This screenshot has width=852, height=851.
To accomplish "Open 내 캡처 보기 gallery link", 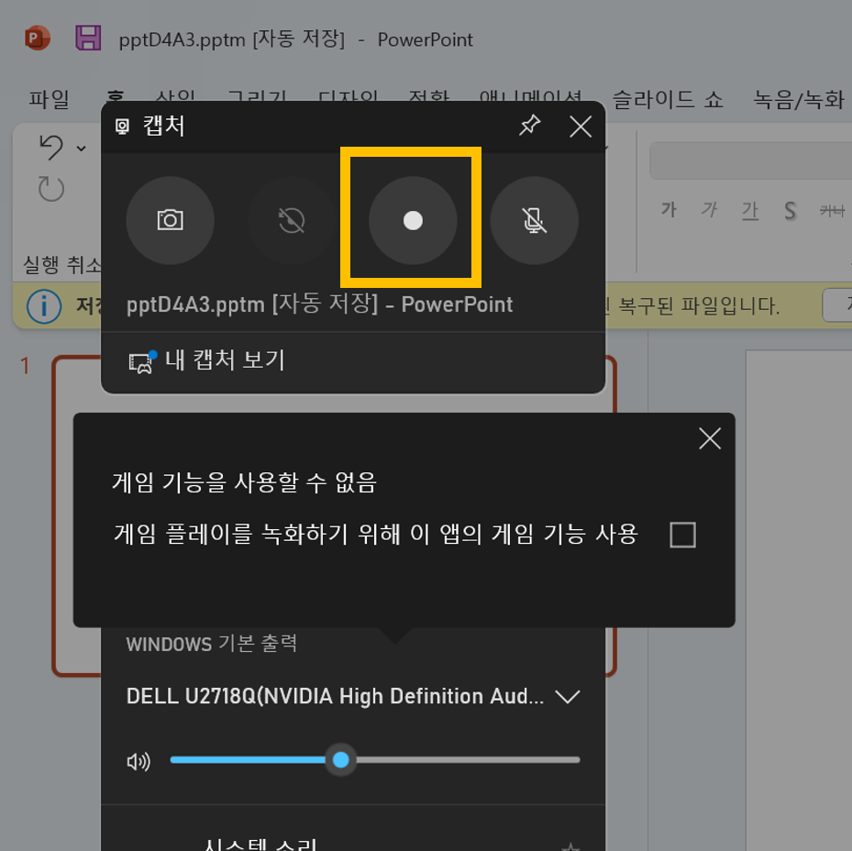I will tap(206, 360).
